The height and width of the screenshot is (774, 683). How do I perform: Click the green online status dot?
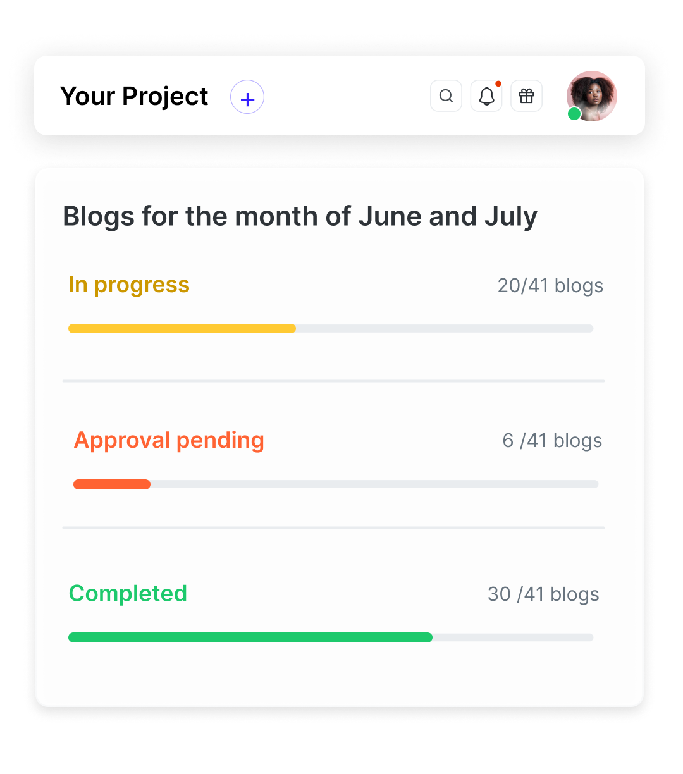(x=574, y=114)
